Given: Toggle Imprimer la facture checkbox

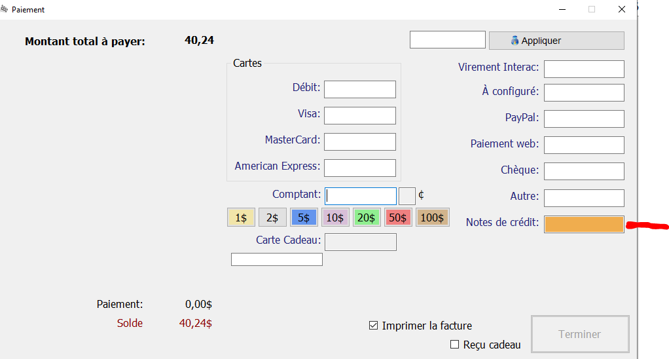Looking at the screenshot, I should tap(374, 326).
